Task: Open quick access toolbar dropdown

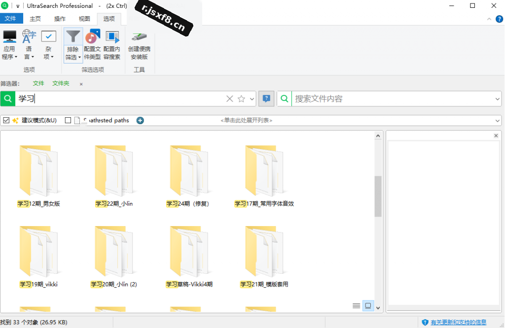Action: pos(18,6)
